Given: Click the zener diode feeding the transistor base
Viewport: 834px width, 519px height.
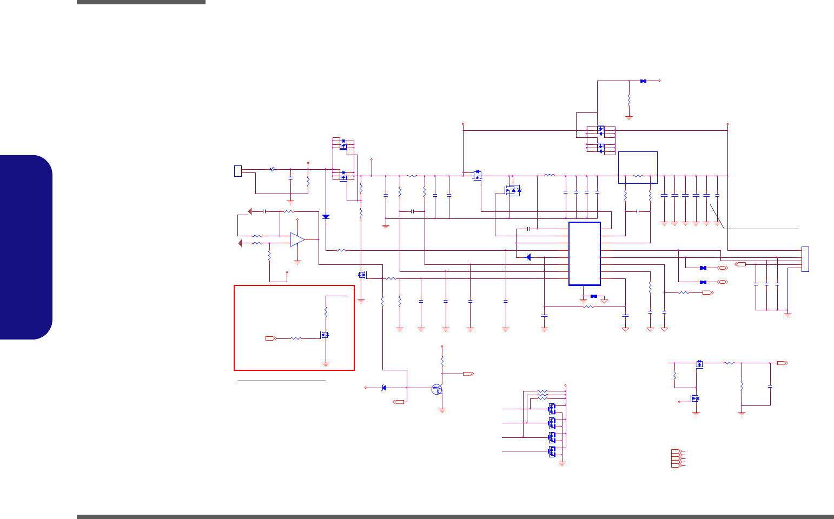Looking at the screenshot, I should (x=384, y=388).
